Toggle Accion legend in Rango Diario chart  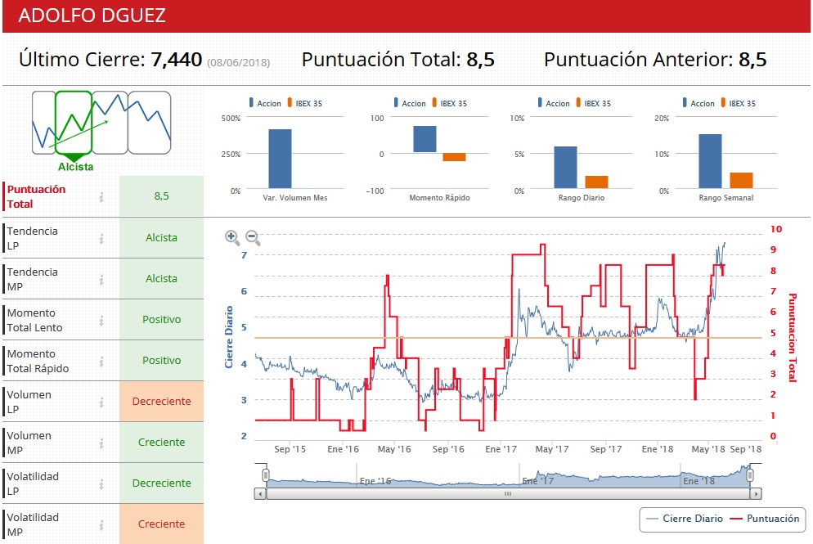click(x=554, y=103)
